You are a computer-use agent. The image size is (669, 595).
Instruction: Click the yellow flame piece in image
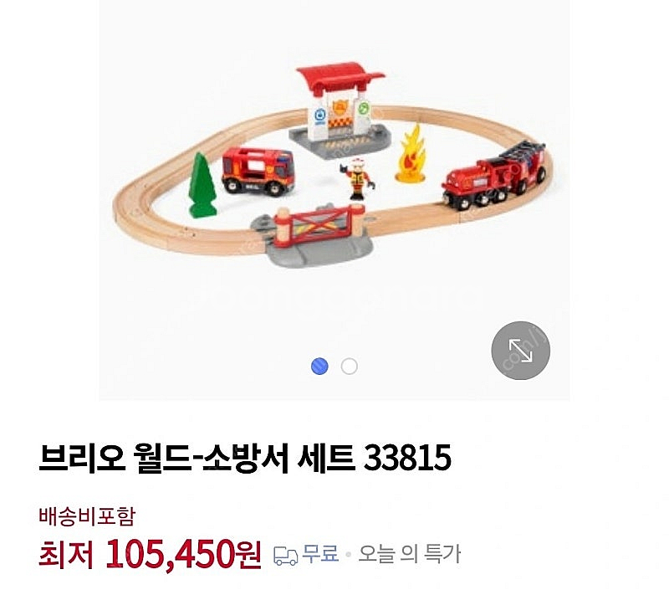point(411,154)
